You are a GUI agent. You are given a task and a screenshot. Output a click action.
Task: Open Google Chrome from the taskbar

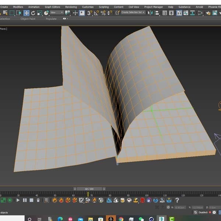(x=121, y=219)
